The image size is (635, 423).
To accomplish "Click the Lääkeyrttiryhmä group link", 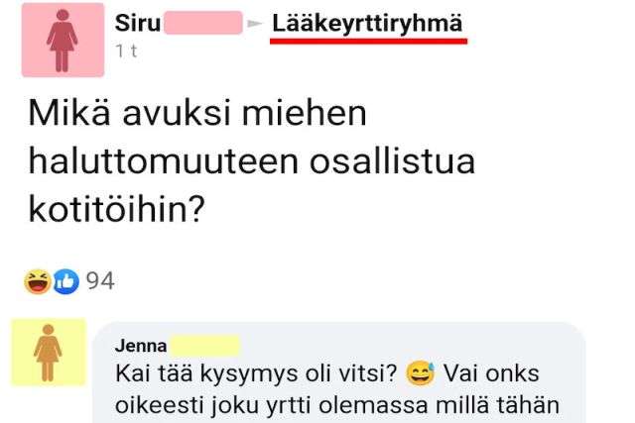I will tap(367, 24).
